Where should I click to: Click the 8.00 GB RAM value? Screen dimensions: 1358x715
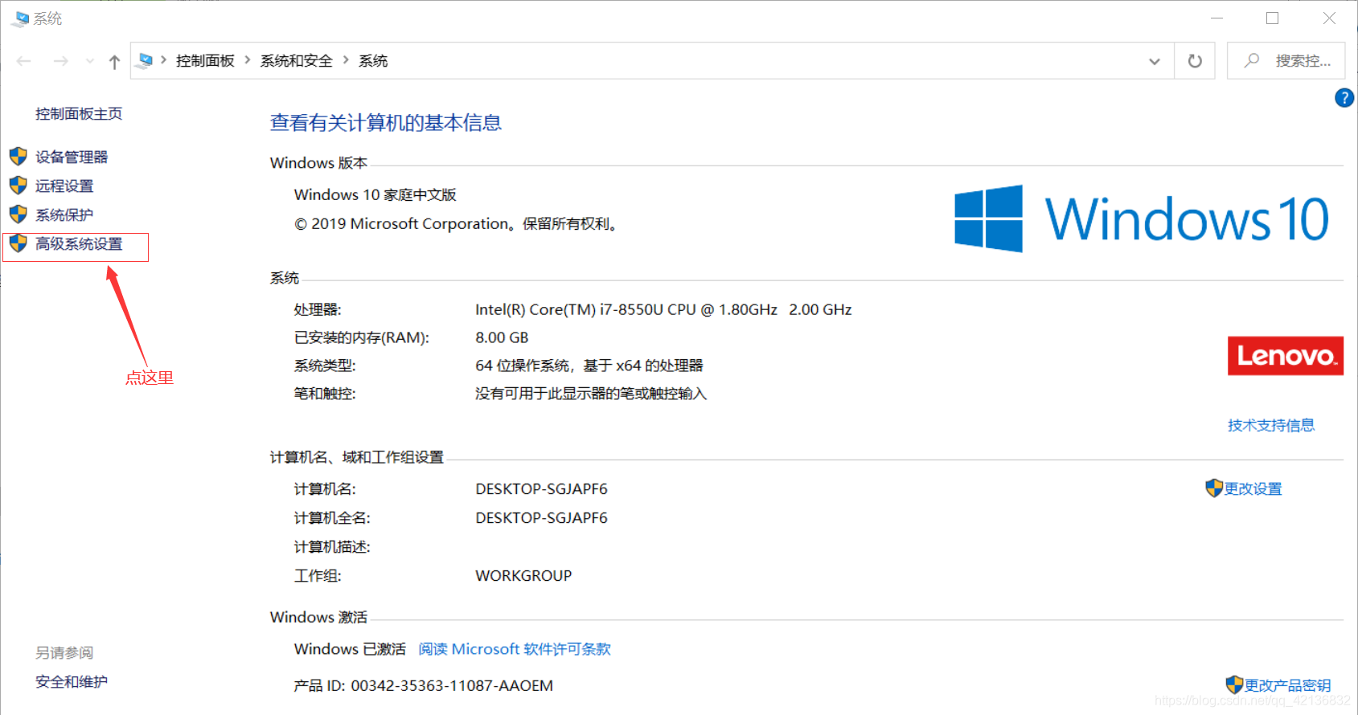[502, 337]
